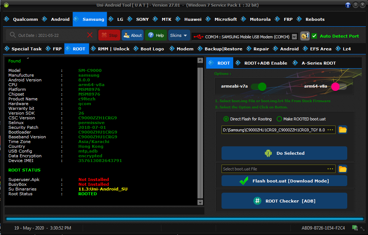The image size is (368, 235).
Task: Click the hash icon on ROOT Checker
Action: (x=257, y=201)
